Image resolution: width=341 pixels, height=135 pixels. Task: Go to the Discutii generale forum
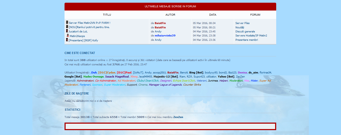[x=245, y=31]
